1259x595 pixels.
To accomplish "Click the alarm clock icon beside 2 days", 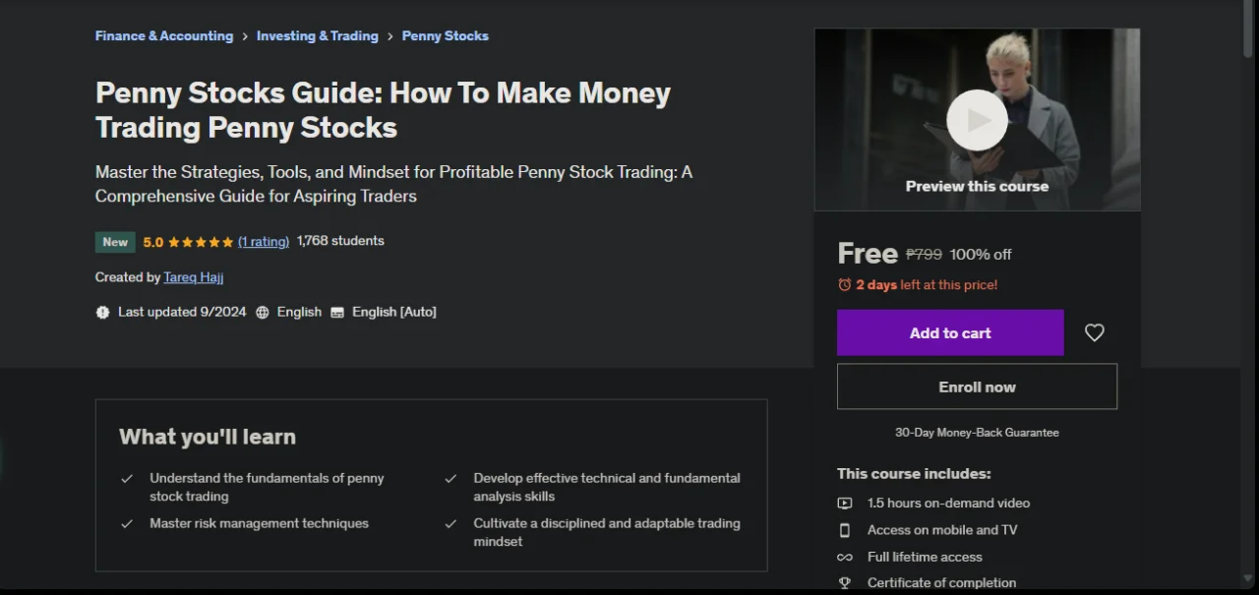I will pyautogui.click(x=844, y=284).
